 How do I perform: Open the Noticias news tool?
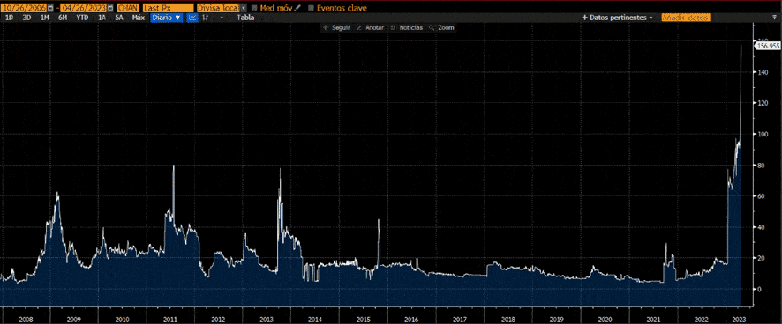(x=407, y=28)
